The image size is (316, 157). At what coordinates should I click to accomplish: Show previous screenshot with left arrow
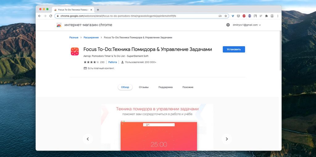click(88, 139)
